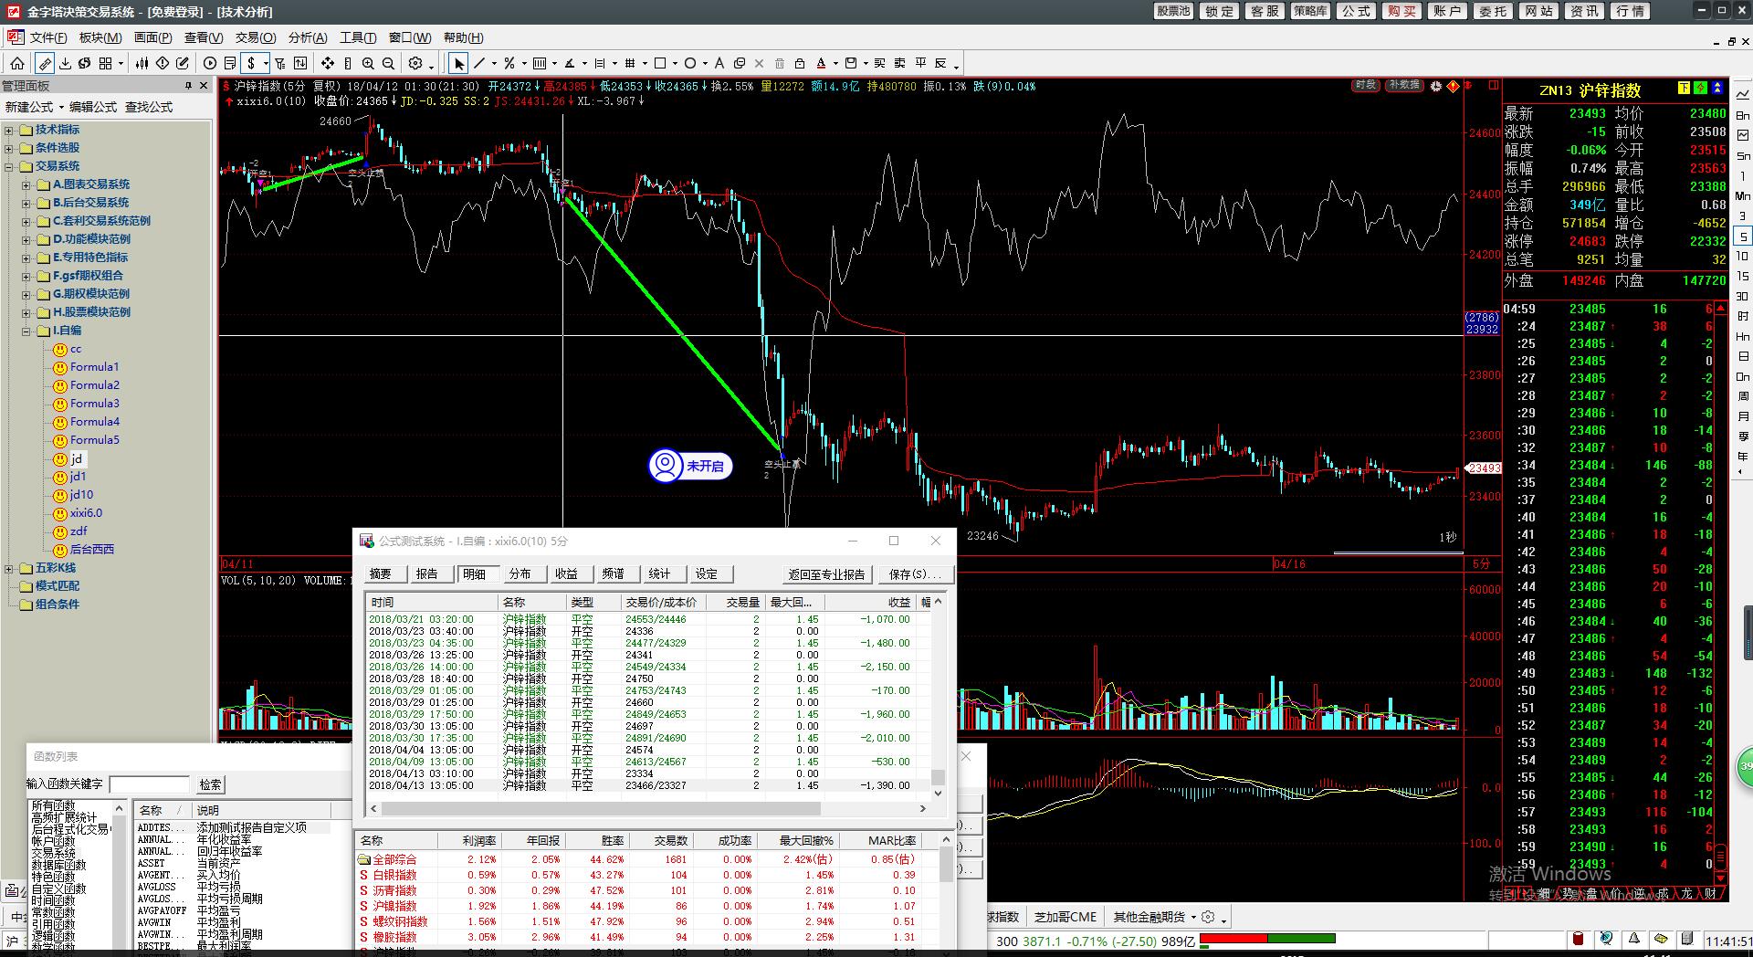
Task: Open the line tool dropdown arrow
Action: pos(494,64)
